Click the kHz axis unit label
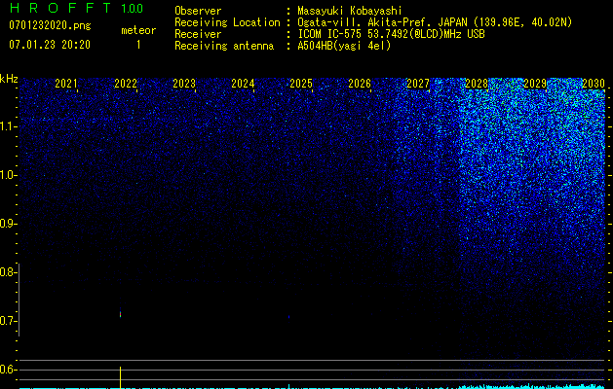The height and width of the screenshot is (389, 613). pos(9,79)
